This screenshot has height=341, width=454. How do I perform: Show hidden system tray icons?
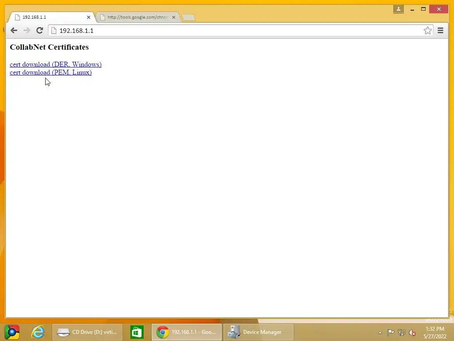coord(380,333)
